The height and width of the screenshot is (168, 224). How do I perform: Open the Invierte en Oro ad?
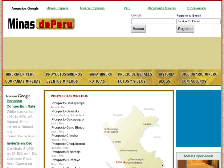point(20,143)
